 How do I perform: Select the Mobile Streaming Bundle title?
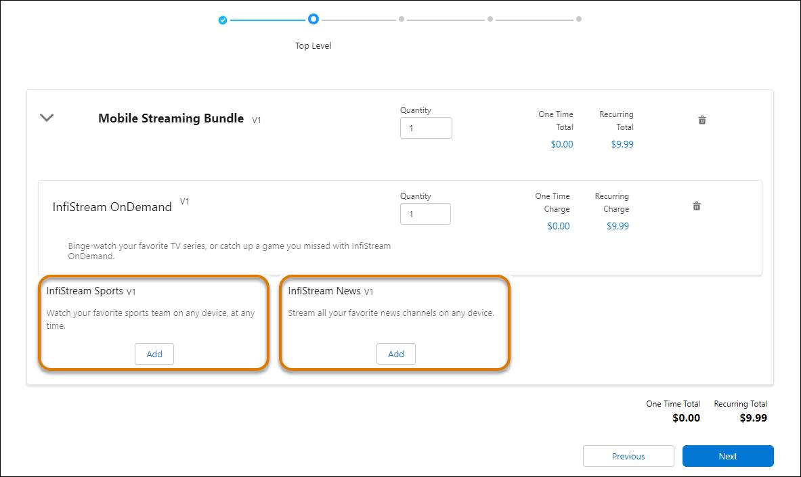coord(171,118)
